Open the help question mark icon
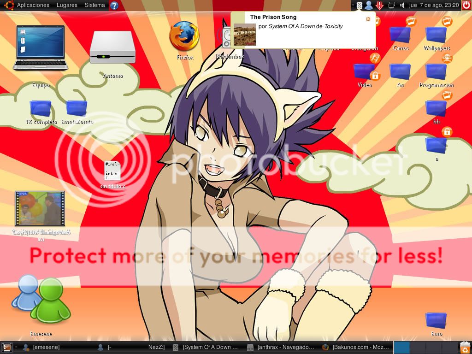The width and height of the screenshot is (472, 354). 114,6
